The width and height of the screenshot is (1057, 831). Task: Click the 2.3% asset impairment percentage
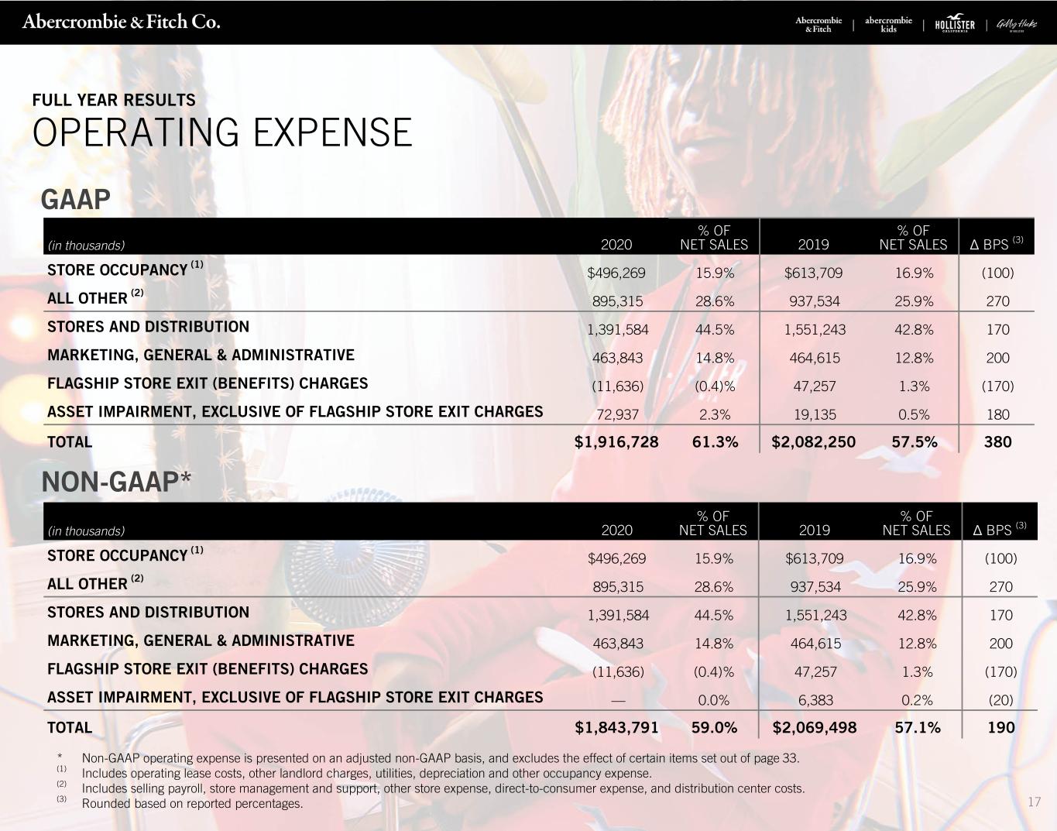[715, 414]
